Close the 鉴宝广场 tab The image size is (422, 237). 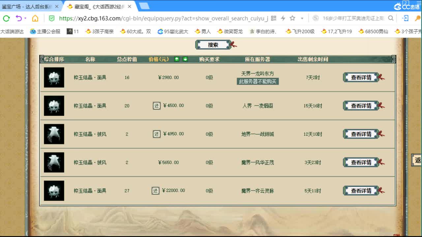pos(57,7)
